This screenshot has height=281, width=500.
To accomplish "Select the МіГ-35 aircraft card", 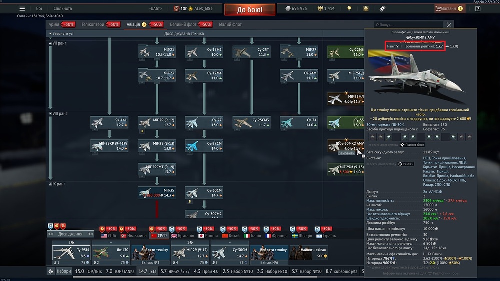I will click(157, 193).
